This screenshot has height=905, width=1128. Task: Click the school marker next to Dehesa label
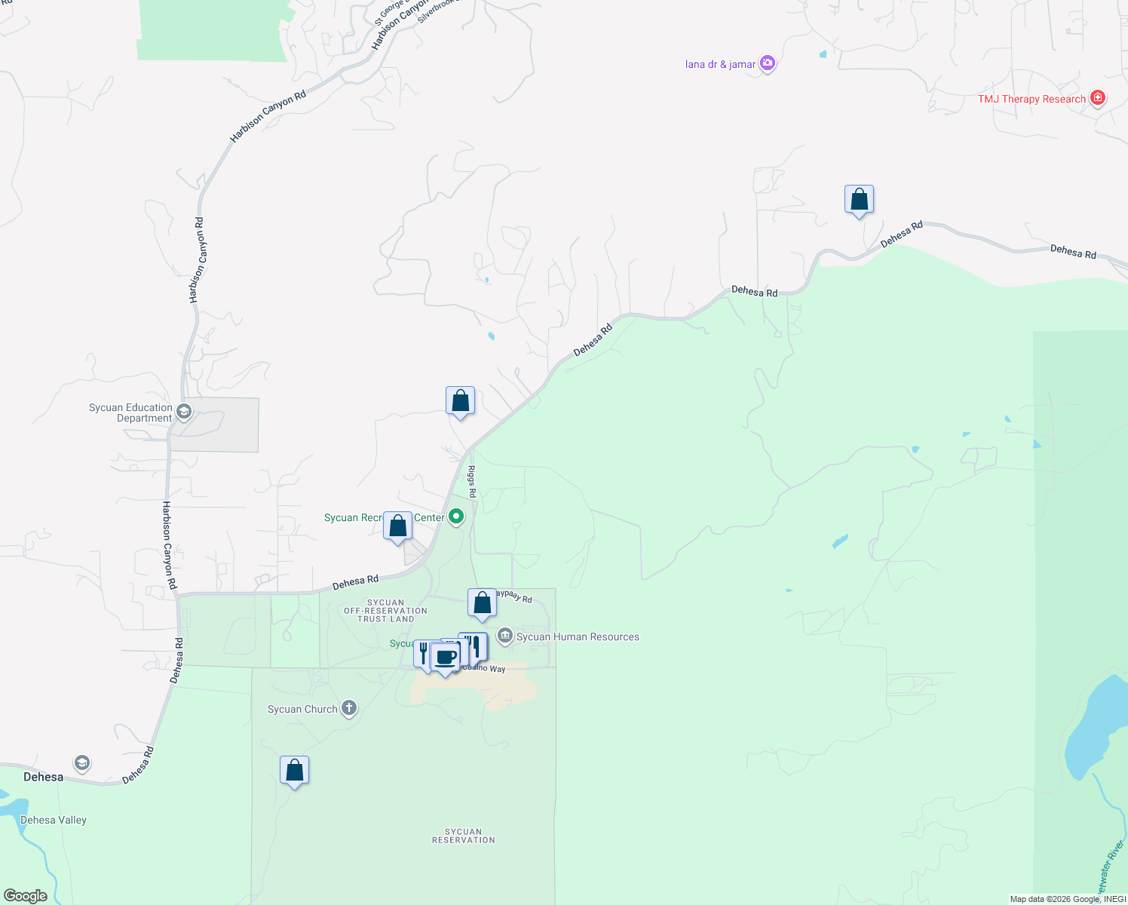[81, 763]
